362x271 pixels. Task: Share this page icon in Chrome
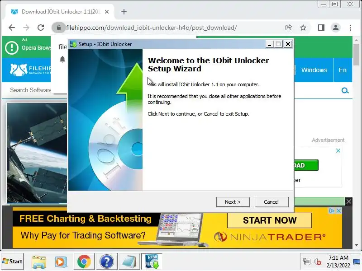coord(288,28)
